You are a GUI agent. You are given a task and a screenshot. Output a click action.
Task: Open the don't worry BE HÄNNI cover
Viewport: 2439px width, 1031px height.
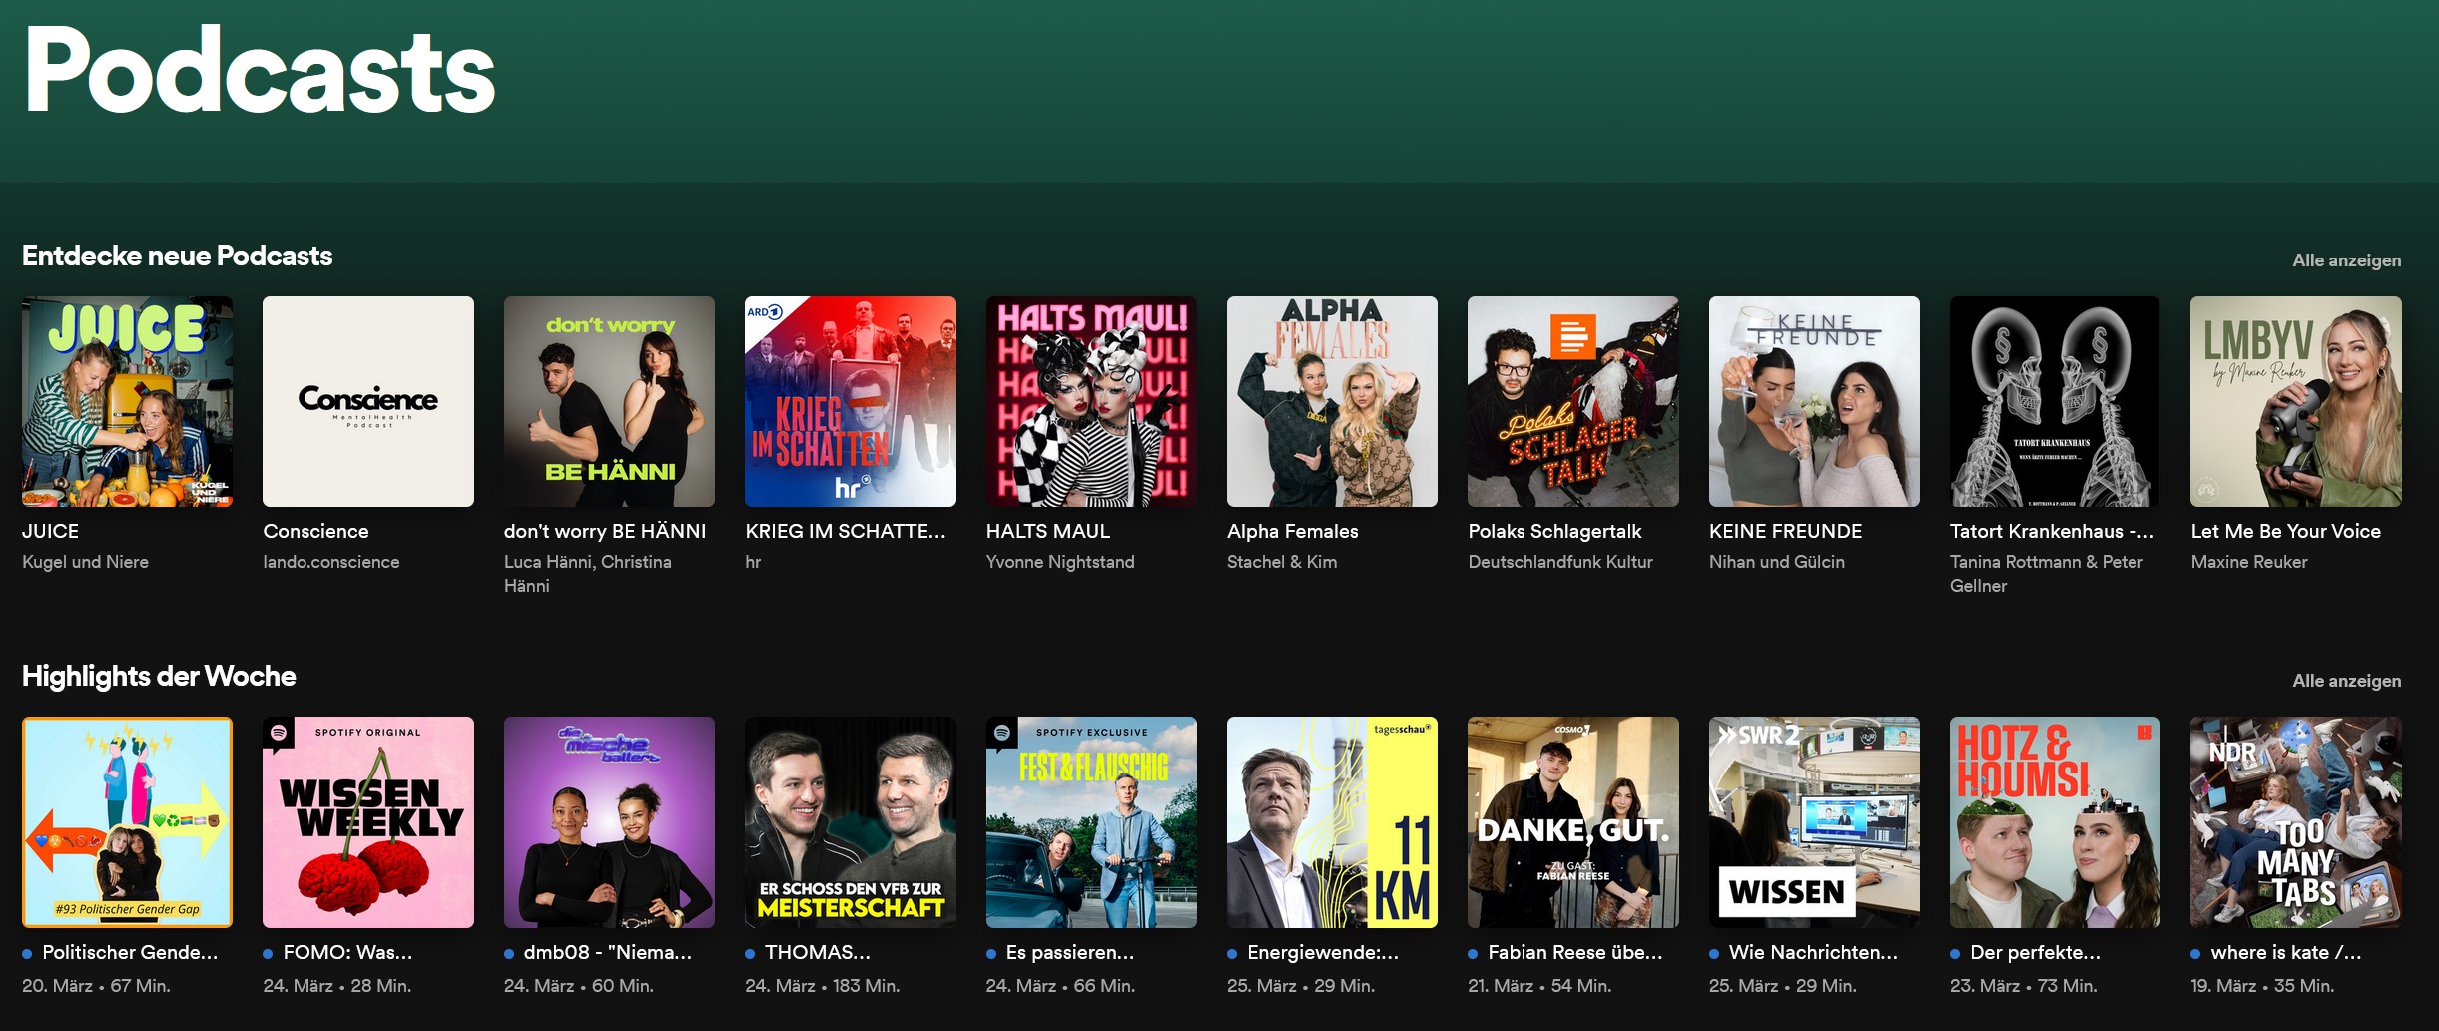(609, 401)
